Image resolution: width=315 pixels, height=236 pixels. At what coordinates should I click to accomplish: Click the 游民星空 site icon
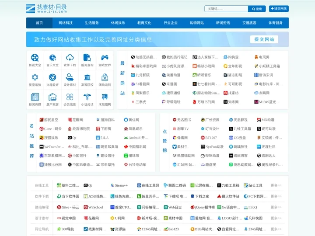(42, 120)
